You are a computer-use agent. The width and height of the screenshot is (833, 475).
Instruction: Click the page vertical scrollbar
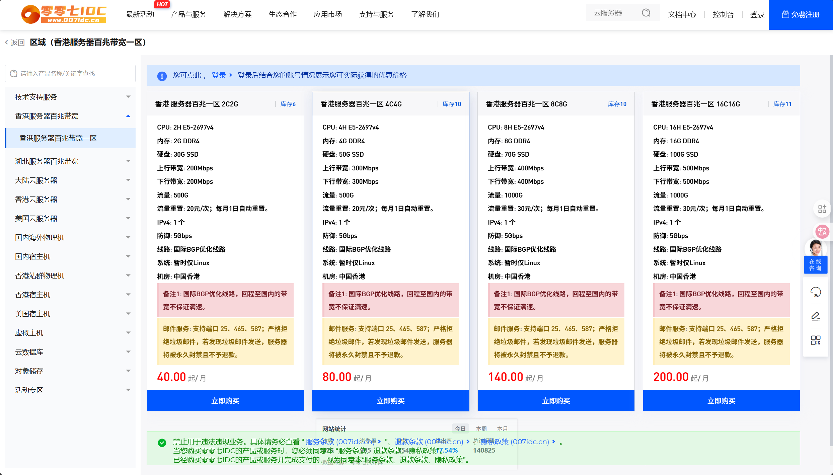831,251
